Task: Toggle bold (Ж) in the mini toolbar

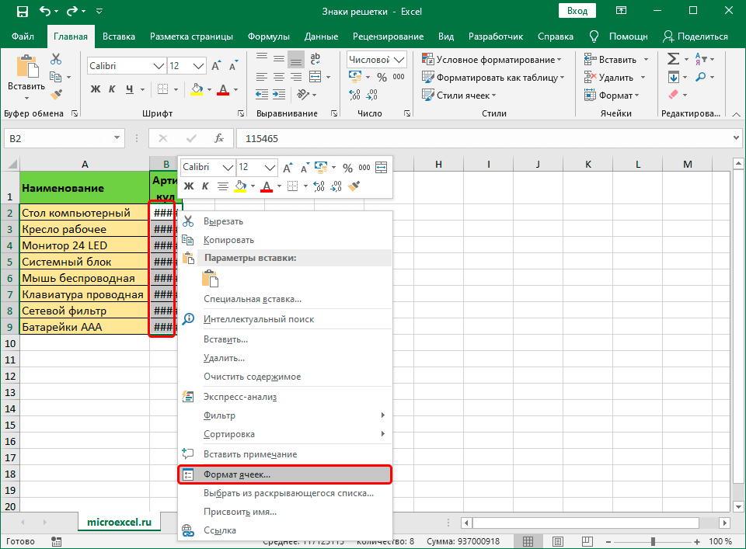Action: [x=188, y=186]
